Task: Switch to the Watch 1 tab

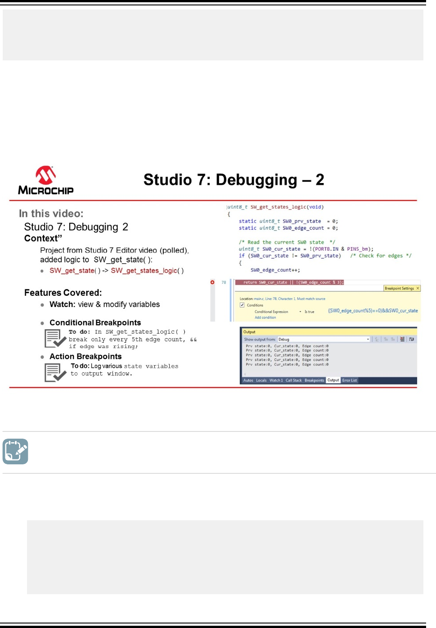Action: pos(276,380)
